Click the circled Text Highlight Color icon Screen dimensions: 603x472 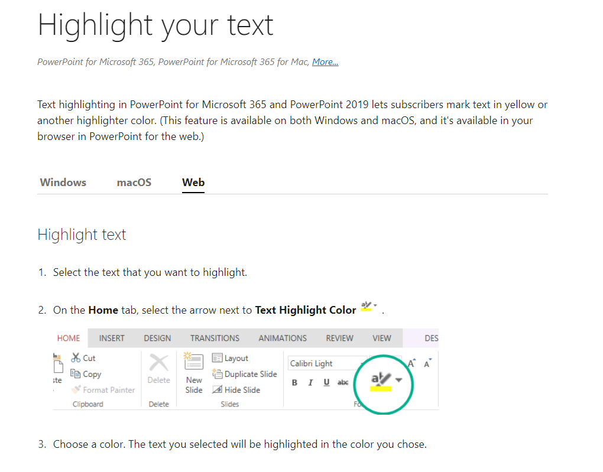click(x=381, y=381)
